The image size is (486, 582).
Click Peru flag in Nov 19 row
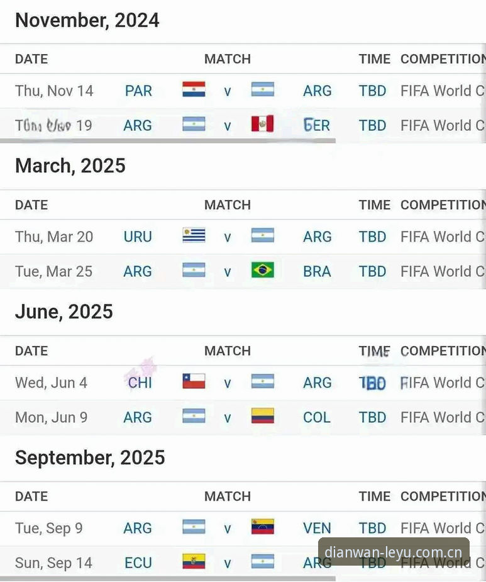(x=262, y=124)
